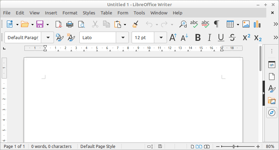
Task: Expand the Insert Table dropdown arrow
Action: [238, 24]
